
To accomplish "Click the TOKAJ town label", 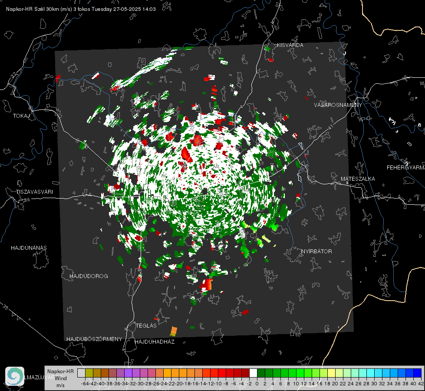I will point(21,116).
